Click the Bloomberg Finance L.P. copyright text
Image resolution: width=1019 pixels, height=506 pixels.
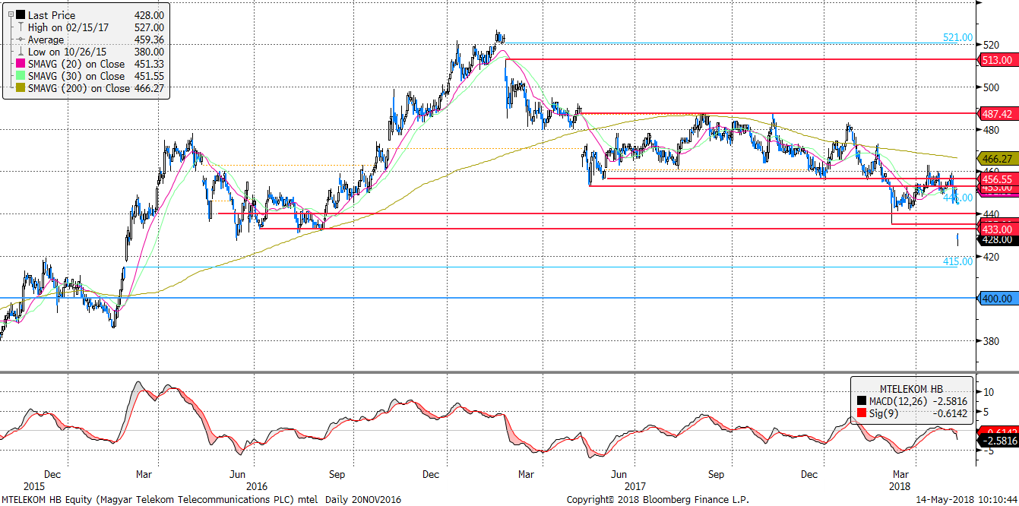(658, 499)
